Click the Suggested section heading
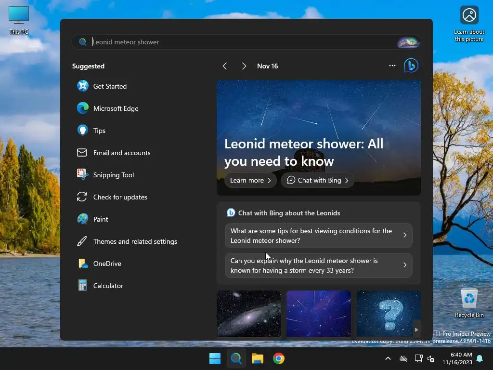The height and width of the screenshot is (370, 493). (89, 66)
